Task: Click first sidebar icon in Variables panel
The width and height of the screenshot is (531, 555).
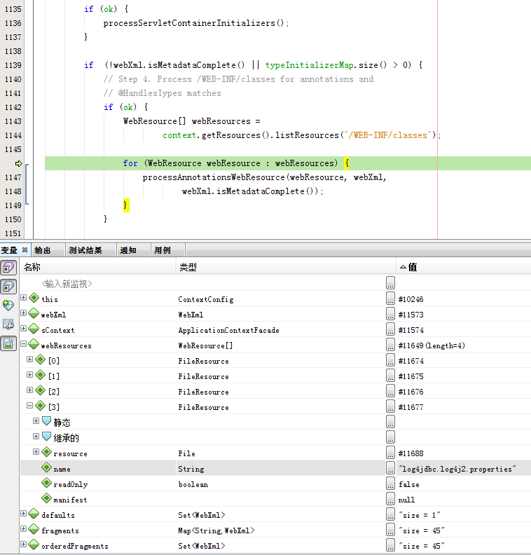Action: click(8, 268)
